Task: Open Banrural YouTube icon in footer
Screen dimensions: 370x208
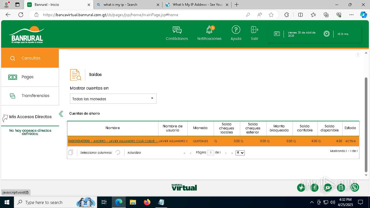Action: click(x=328, y=188)
